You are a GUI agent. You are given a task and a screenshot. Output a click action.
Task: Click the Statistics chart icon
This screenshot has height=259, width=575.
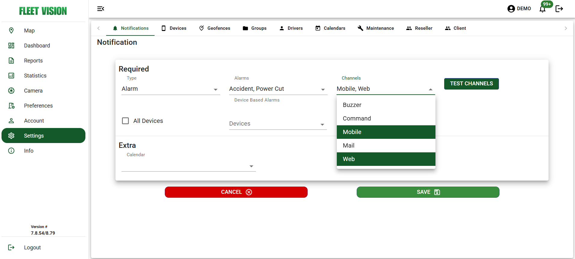click(x=11, y=75)
